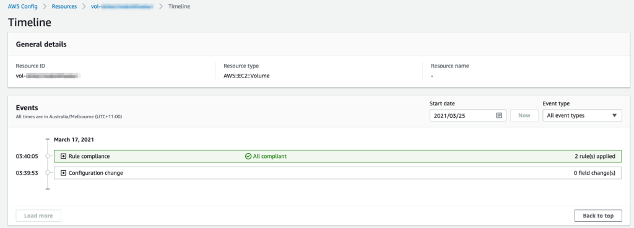Image resolution: width=634 pixels, height=228 pixels.
Task: Open the AWS Config breadcrumb link
Action: pos(23,6)
